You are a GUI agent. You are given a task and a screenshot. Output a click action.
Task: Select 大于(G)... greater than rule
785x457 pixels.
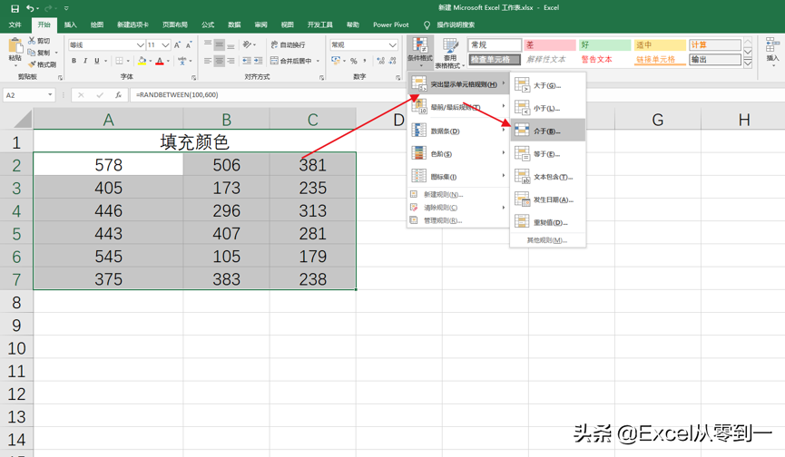tap(548, 85)
